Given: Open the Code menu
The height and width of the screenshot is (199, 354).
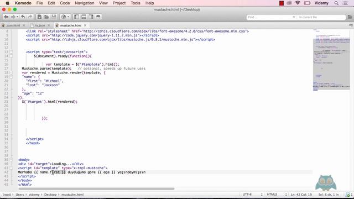Looking at the screenshot, I should [65, 3].
